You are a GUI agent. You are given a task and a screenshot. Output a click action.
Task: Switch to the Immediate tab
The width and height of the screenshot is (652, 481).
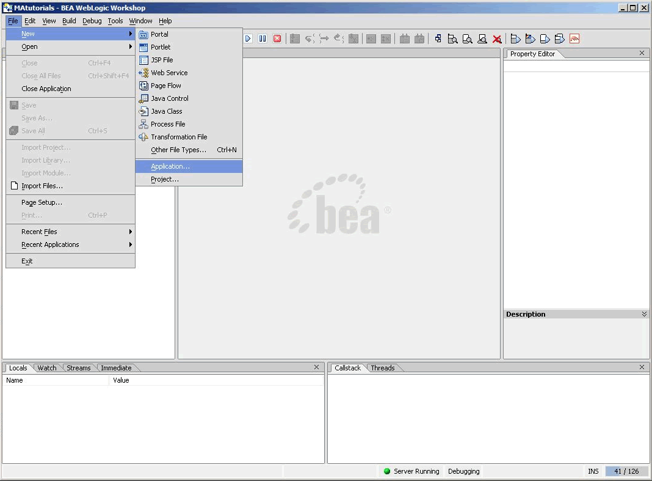tap(116, 368)
